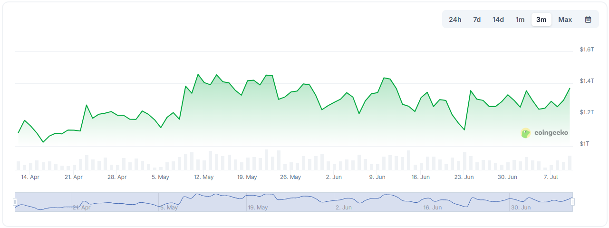Image resolution: width=609 pixels, height=228 pixels.
Task: Click the right handle of the navigator range
Action: coord(572,202)
